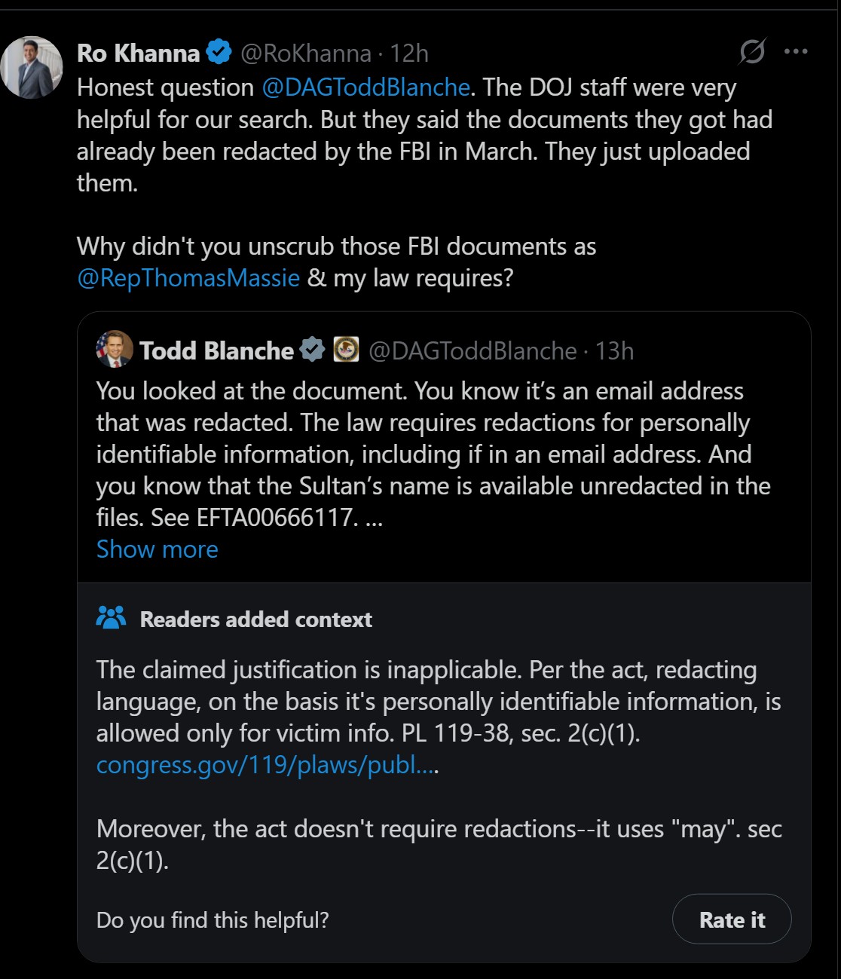Open the quoted Todd Blanche post text
841x979 pixels.
coord(433,454)
